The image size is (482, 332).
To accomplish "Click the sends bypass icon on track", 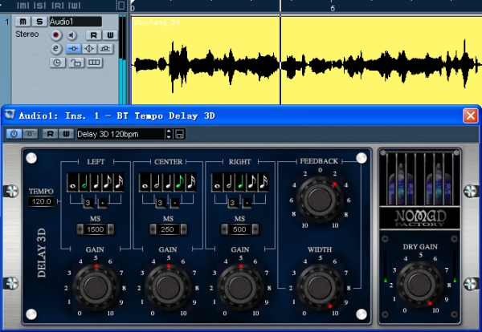I will pyautogui.click(x=105, y=49).
